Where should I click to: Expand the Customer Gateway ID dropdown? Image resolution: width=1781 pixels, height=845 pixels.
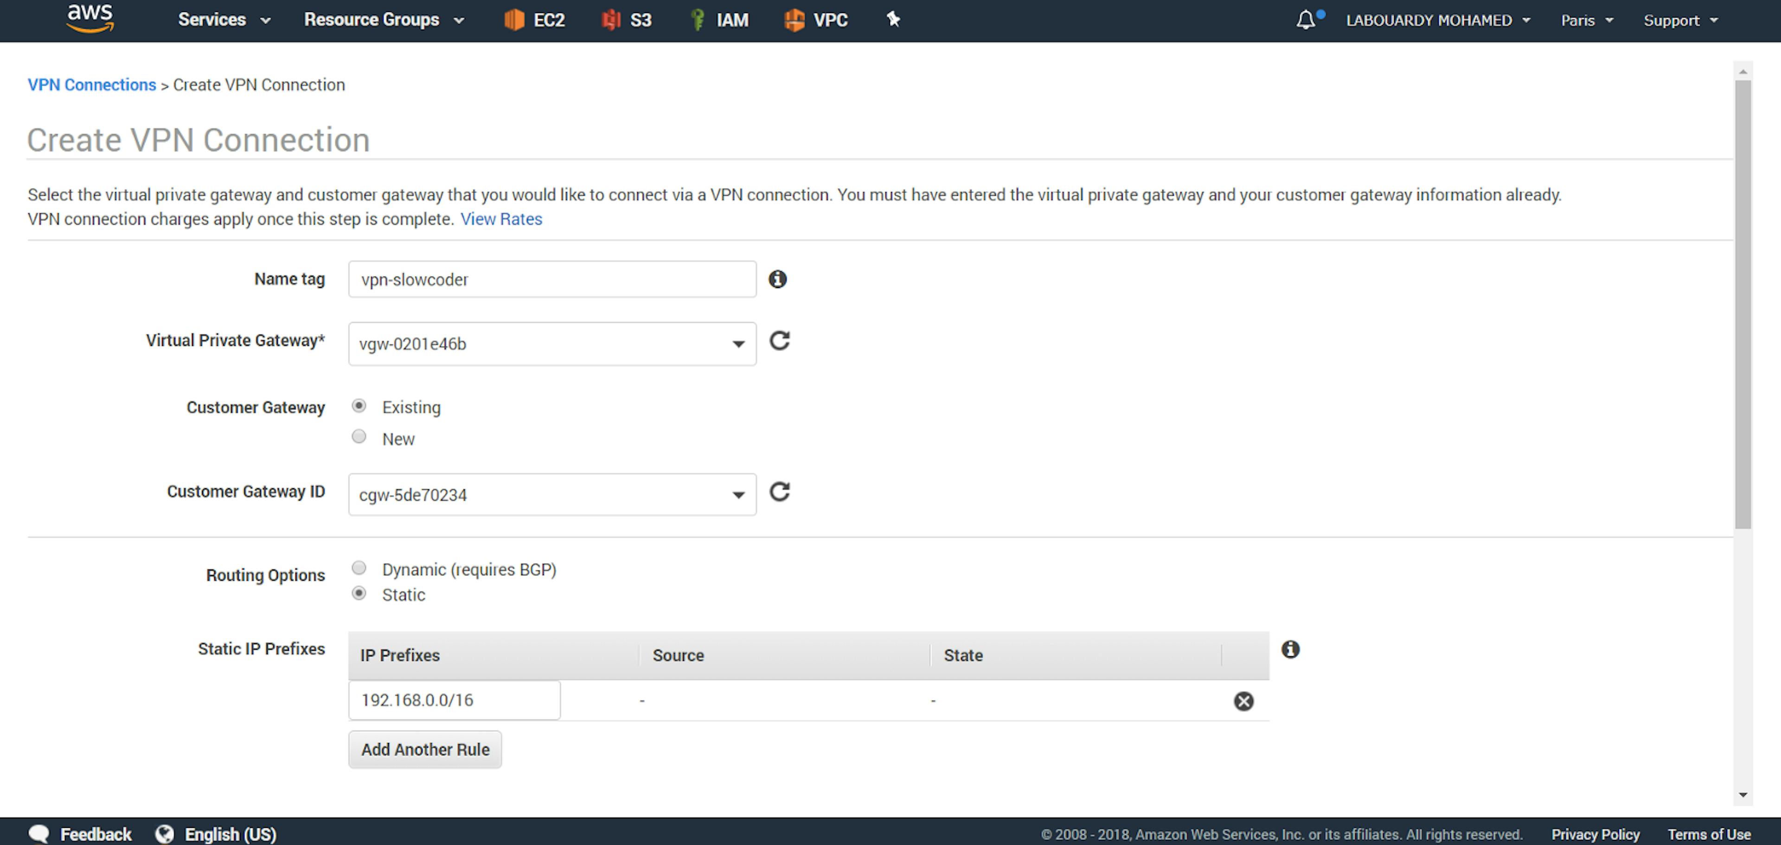click(552, 495)
